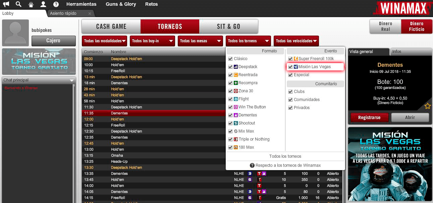Mark the Dementes tournament as favorite with the star
Image resolution: width=433 pixels, height=203 pixels.
(x=427, y=106)
